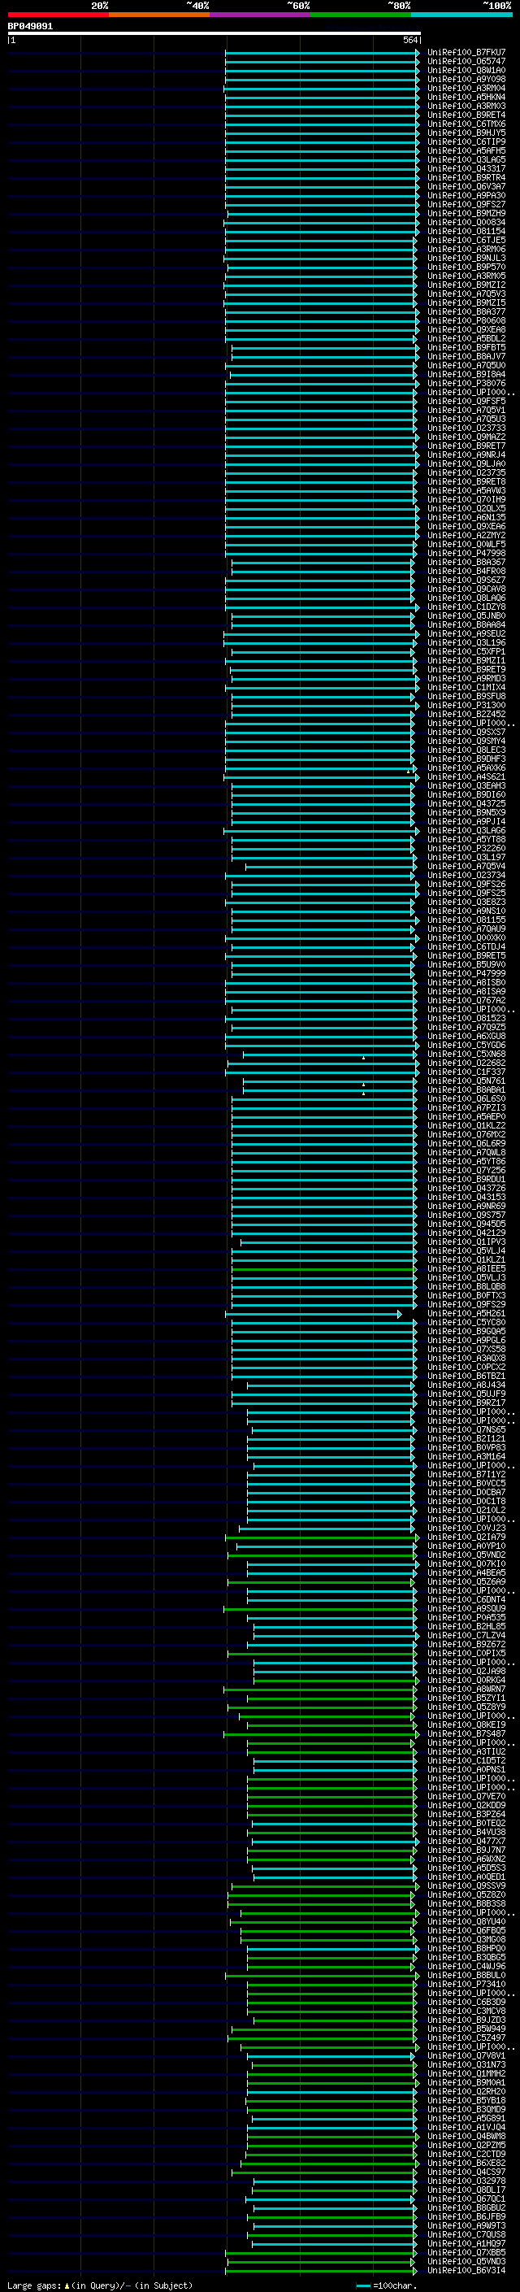Select hit UniRef100_B9NJL3
The image size is (520, 2292).
466,258
